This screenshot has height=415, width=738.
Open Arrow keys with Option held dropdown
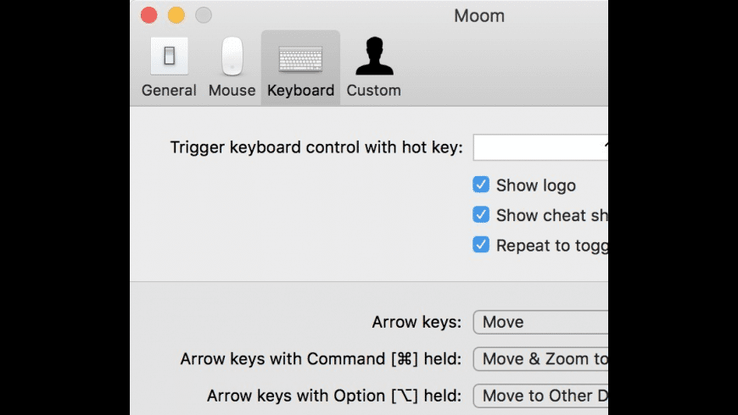(x=540, y=396)
